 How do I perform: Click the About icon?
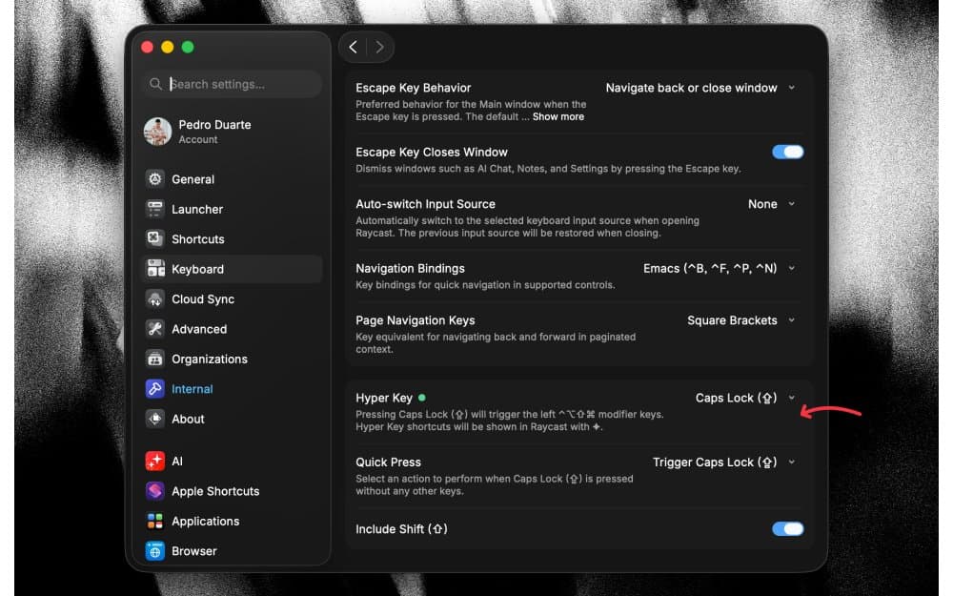(x=155, y=419)
